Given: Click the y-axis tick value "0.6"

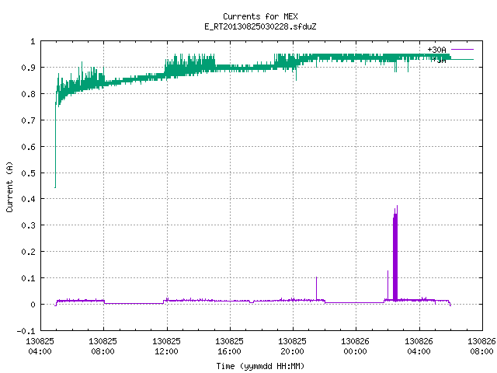Looking at the screenshot, I should tap(28, 147).
